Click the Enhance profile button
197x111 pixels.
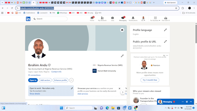tap(61, 80)
